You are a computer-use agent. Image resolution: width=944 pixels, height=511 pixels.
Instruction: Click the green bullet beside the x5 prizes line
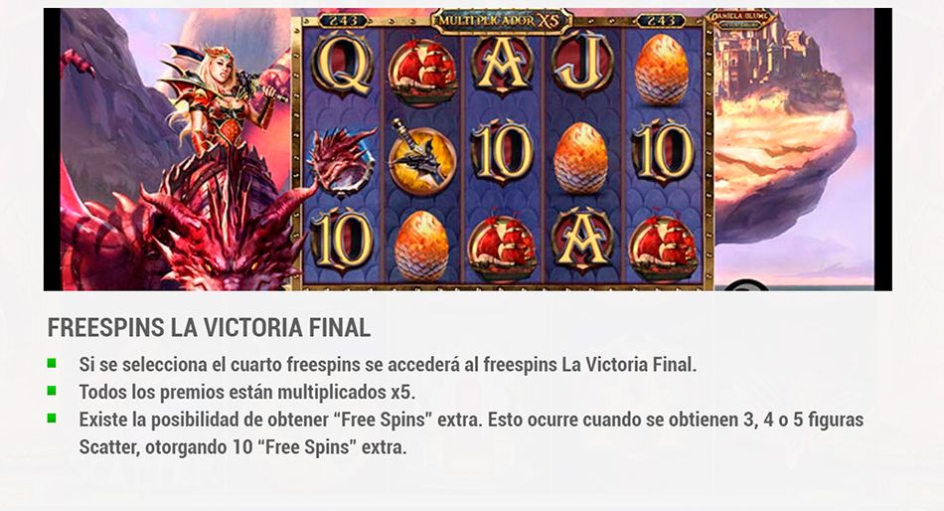[x=52, y=391]
